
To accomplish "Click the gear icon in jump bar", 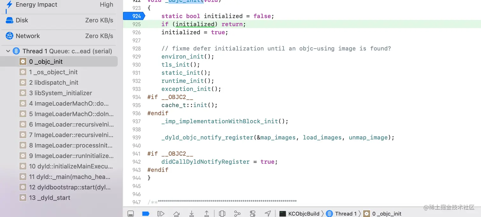I will (367, 214).
